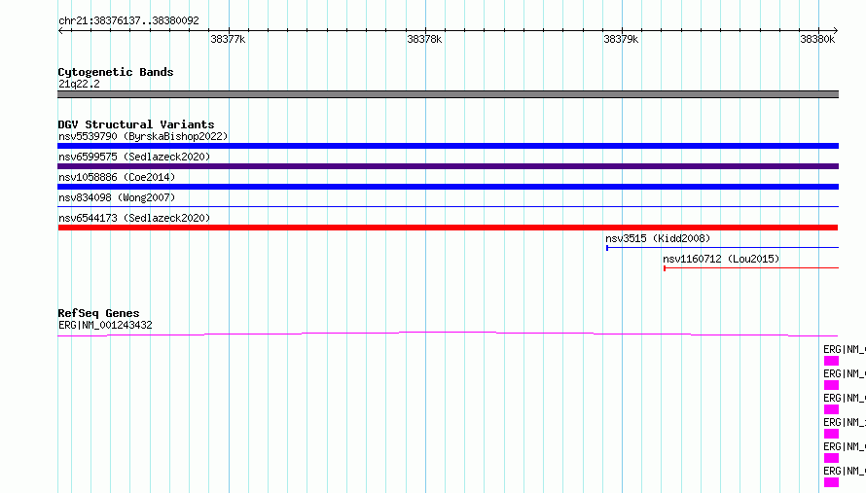Image resolution: width=866 pixels, height=493 pixels.
Task: Click the nsv6544173 (Sedlazeck2020) label
Action: tap(134, 218)
